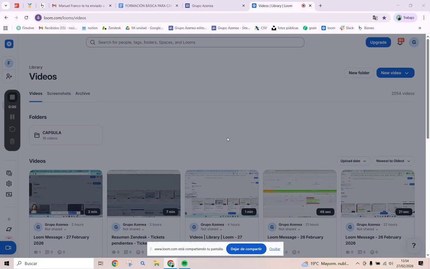Click the translate page icon in the address bar
The width and height of the screenshot is (430, 269).
(x=375, y=18)
